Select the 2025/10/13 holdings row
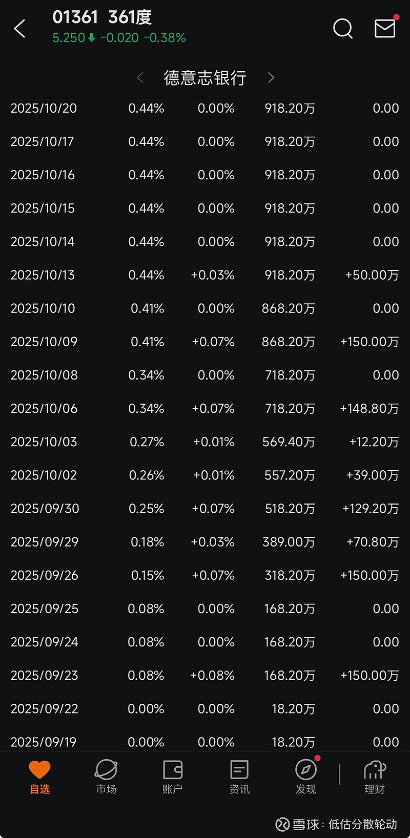 [x=205, y=275]
